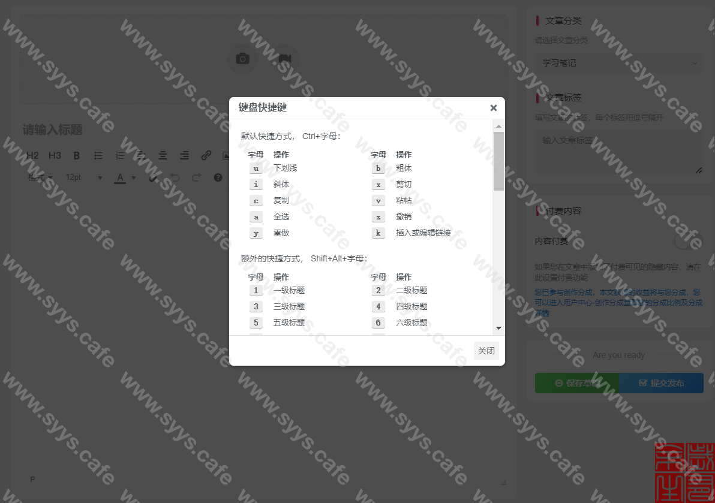The height and width of the screenshot is (503, 715).
Task: Apply the H2 heading format
Action: pos(32,155)
